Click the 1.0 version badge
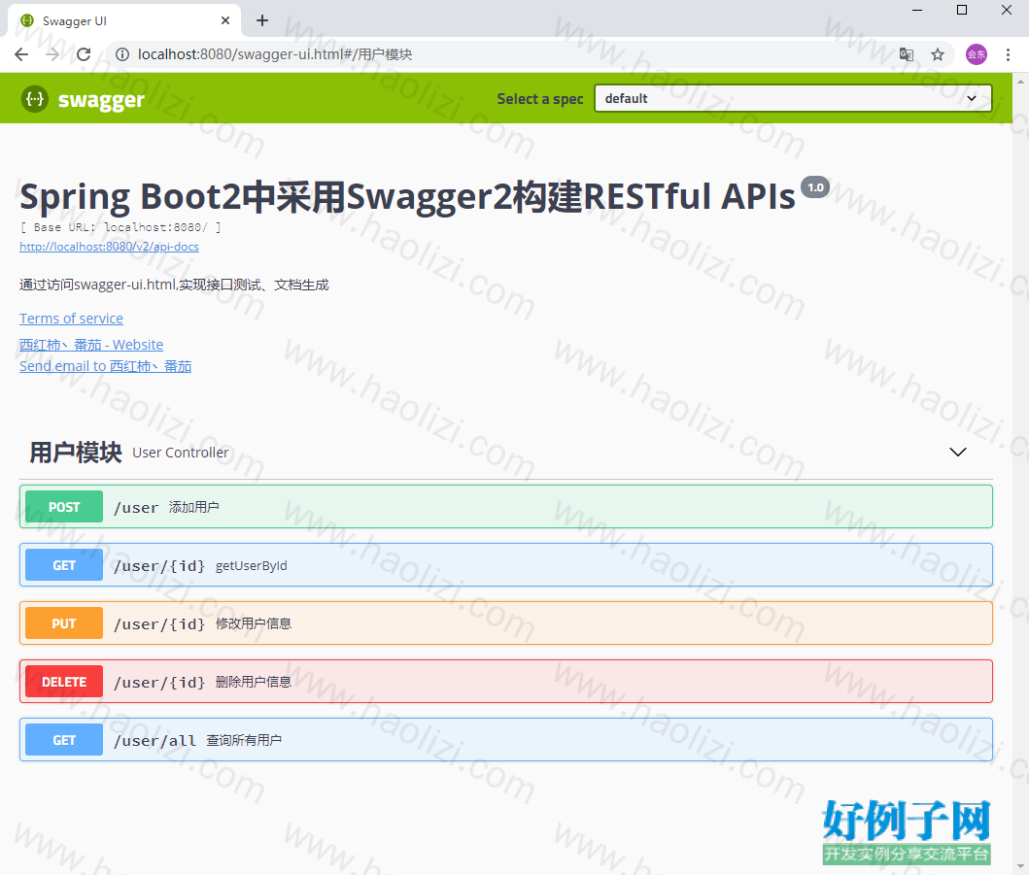The height and width of the screenshot is (875, 1029). [816, 187]
